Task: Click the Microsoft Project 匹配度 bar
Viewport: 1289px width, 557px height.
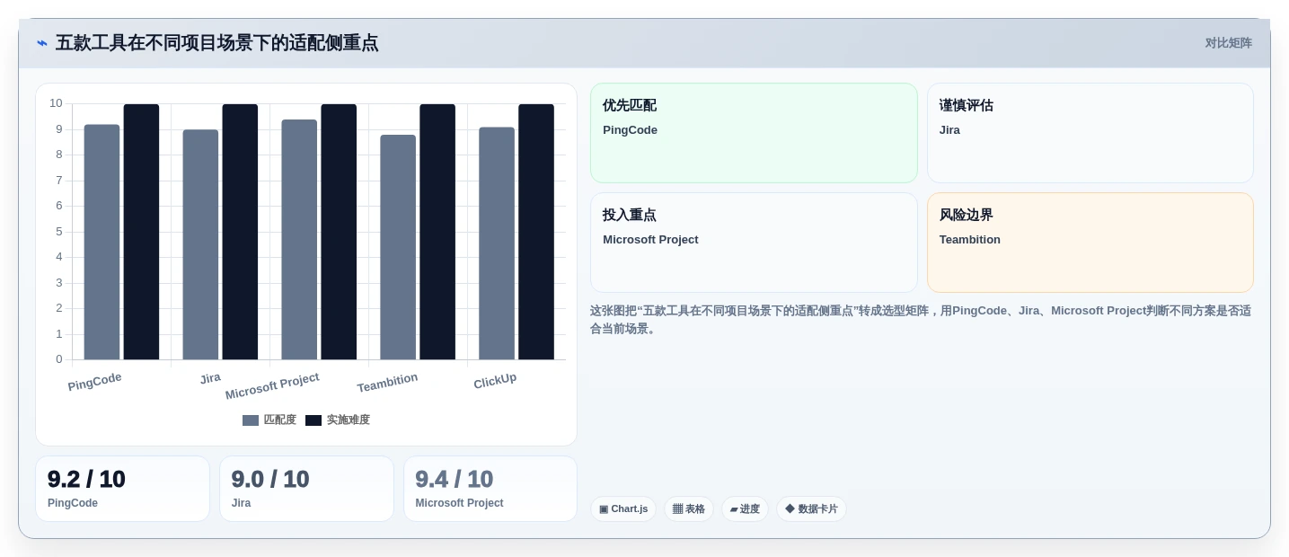Action: point(299,240)
